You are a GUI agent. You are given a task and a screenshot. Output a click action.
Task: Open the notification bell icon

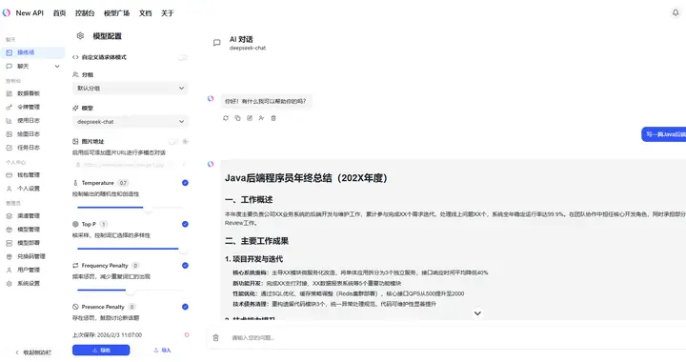tap(676, 12)
